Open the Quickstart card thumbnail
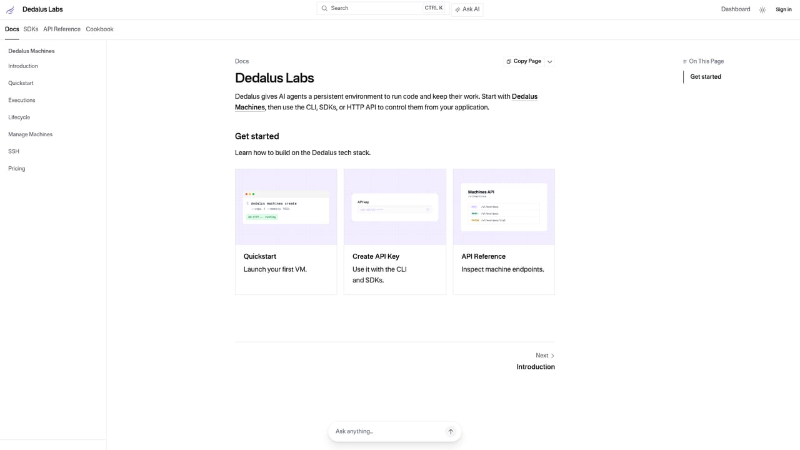The image size is (800, 450). 286,207
